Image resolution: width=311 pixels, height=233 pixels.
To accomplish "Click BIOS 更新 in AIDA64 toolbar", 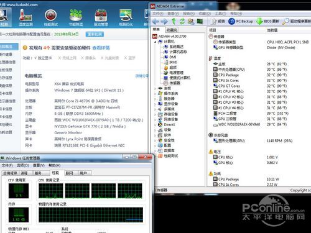I will [267, 21].
